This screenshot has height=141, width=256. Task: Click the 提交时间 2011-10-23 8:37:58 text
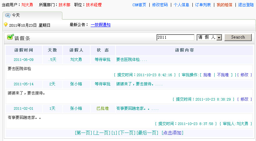click(x=186, y=124)
